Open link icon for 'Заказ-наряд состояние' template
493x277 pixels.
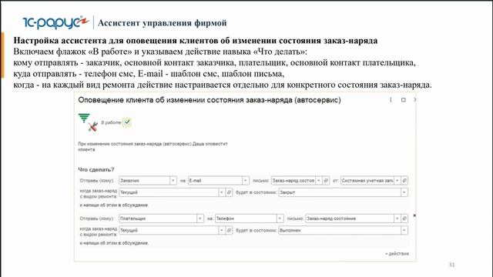(404, 219)
